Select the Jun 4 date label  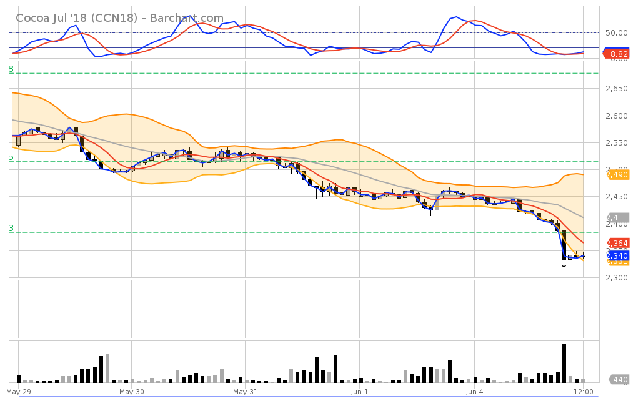click(474, 392)
